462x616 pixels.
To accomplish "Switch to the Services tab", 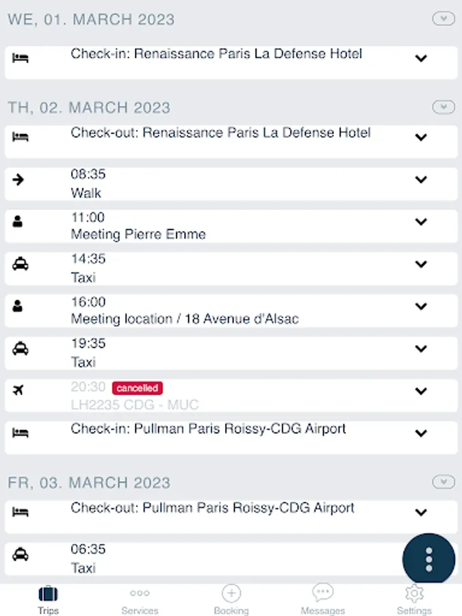I will (x=140, y=600).
